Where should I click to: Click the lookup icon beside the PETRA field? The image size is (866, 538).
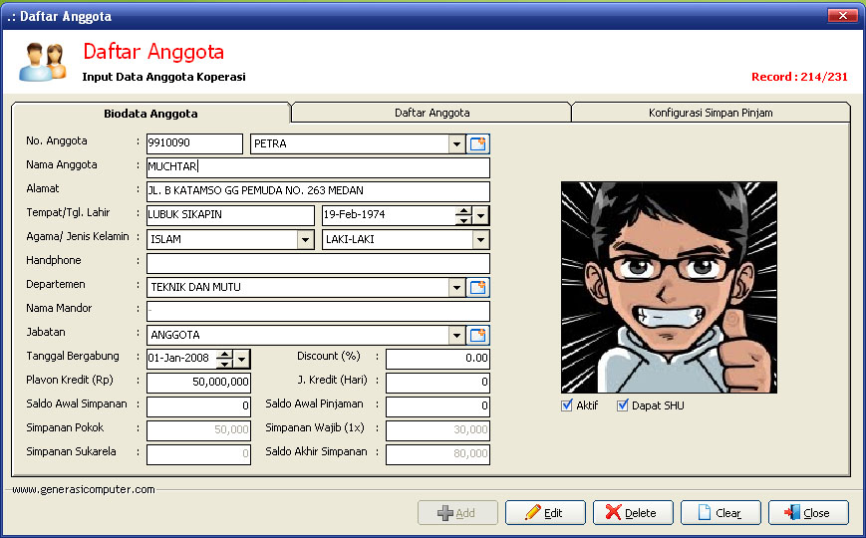(479, 144)
